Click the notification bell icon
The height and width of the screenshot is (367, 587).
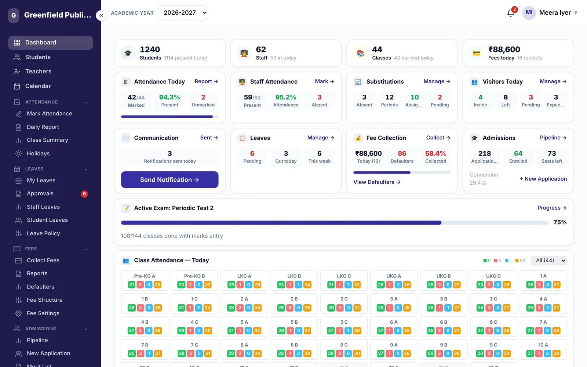511,13
